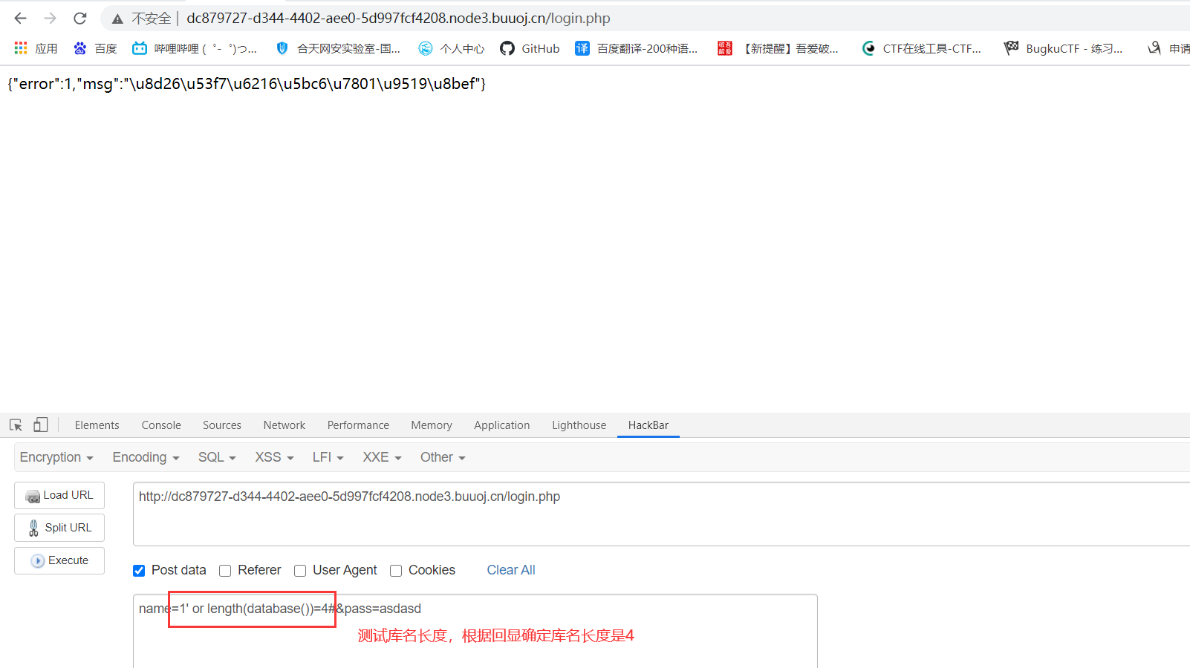Open the 合天网安实验室 shield bookmark
The image size is (1190, 668).
(x=338, y=48)
